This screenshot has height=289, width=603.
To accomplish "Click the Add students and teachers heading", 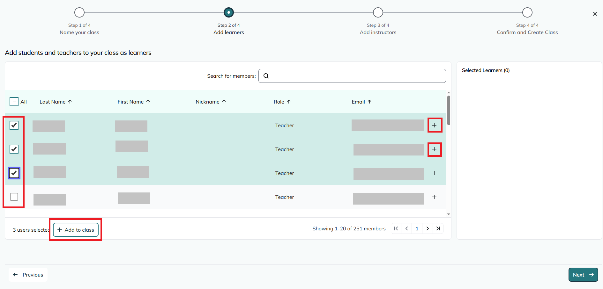I will (78, 53).
